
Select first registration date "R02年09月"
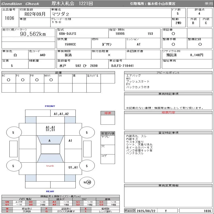[x=35, y=14]
